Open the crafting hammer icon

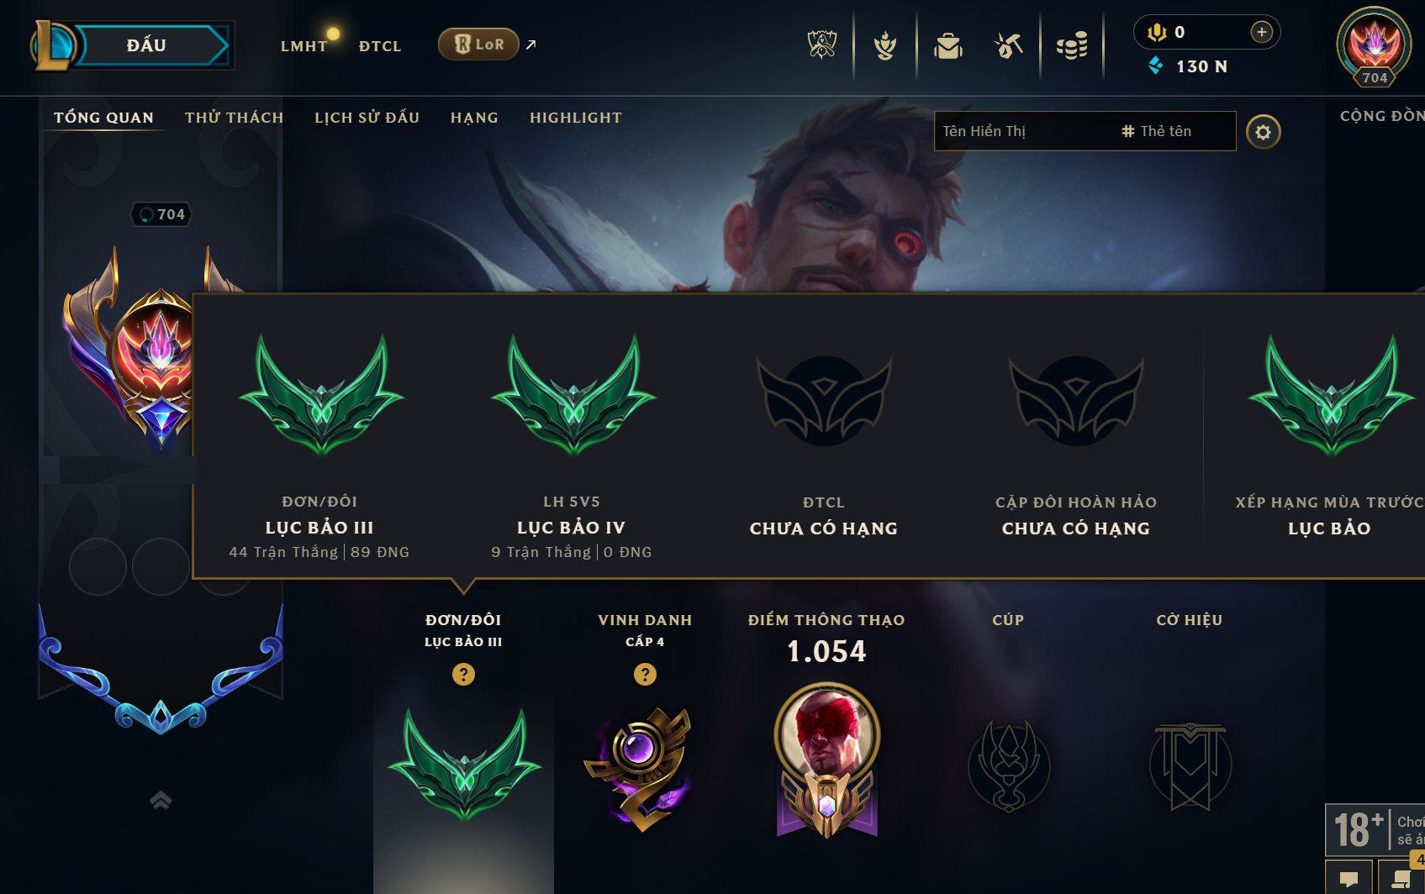pos(1009,46)
